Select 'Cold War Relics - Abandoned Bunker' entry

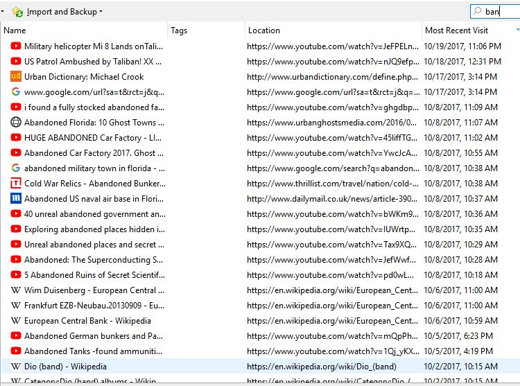point(95,184)
